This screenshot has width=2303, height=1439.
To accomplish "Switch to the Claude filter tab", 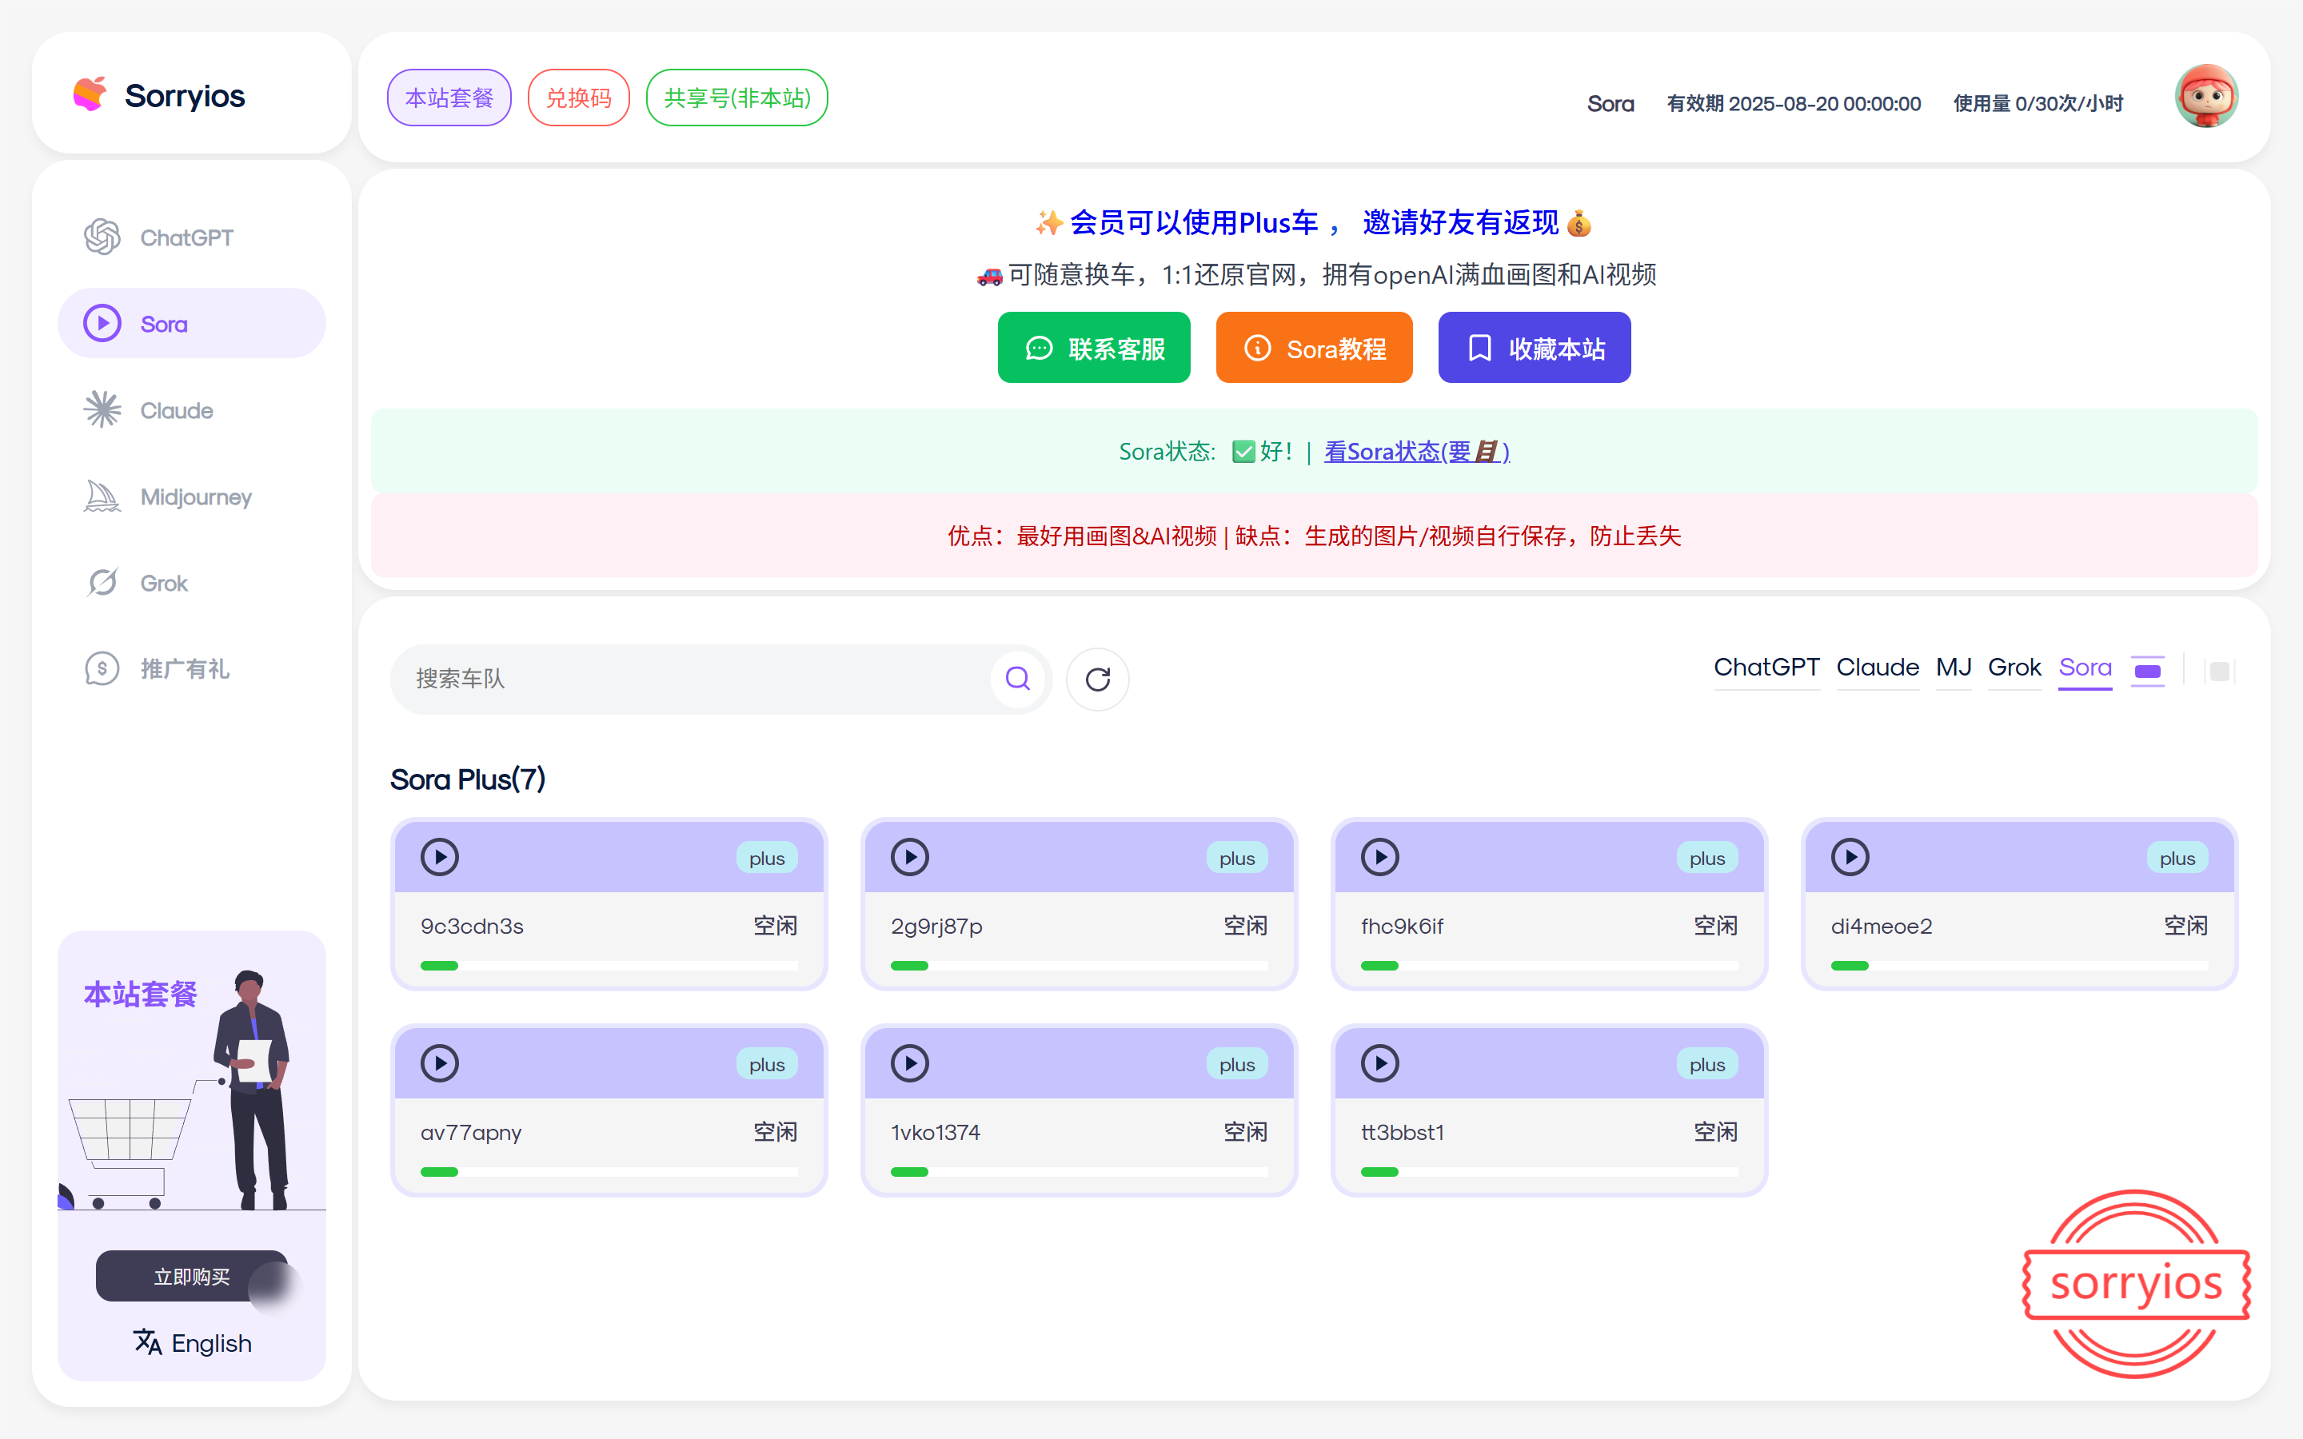I will tap(1878, 668).
